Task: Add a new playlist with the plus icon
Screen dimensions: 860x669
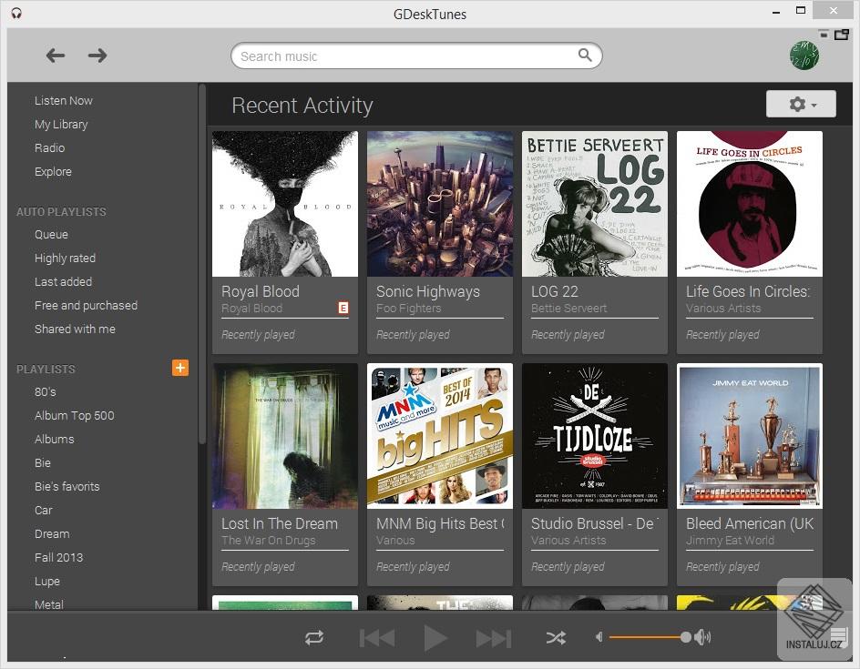Action: pos(179,368)
